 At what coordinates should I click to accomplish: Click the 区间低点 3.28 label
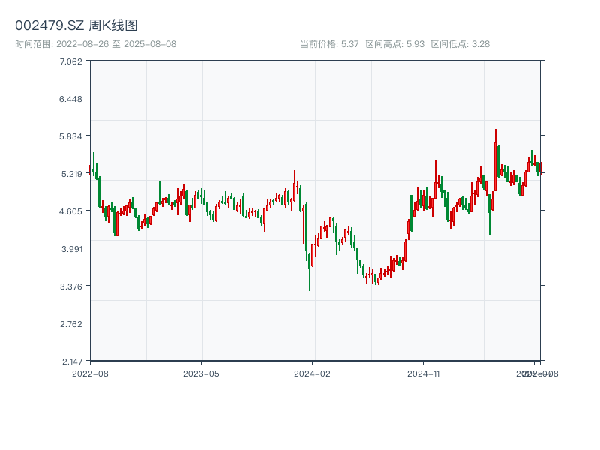coord(460,44)
